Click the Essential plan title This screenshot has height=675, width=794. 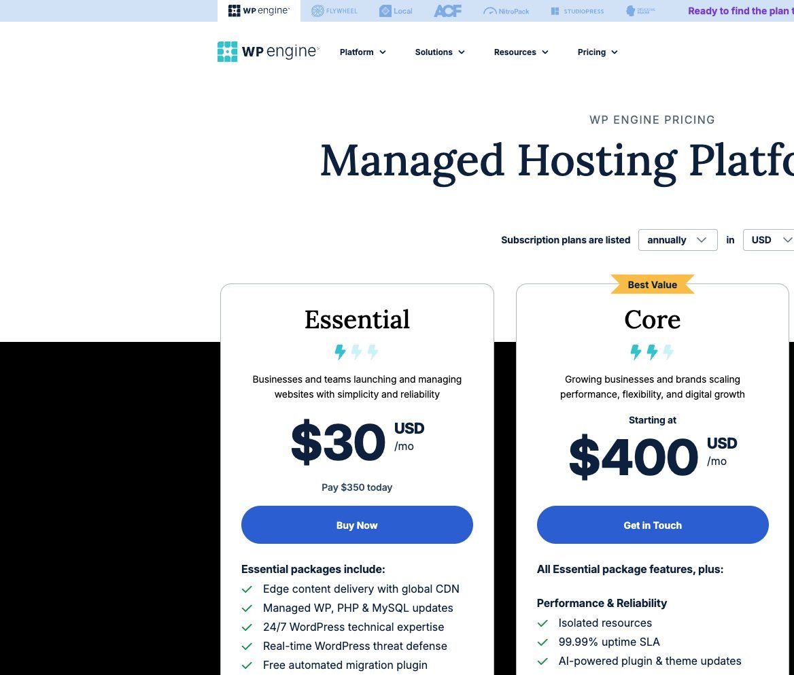(357, 319)
